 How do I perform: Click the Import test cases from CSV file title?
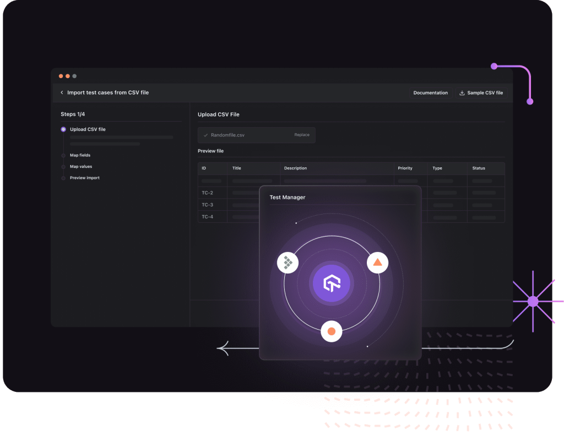pyautogui.click(x=108, y=92)
